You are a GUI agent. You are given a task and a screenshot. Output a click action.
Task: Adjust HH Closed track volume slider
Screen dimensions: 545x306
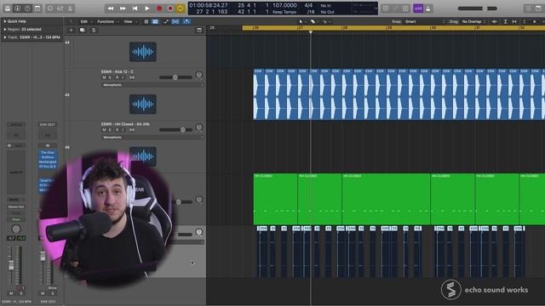coord(176,130)
